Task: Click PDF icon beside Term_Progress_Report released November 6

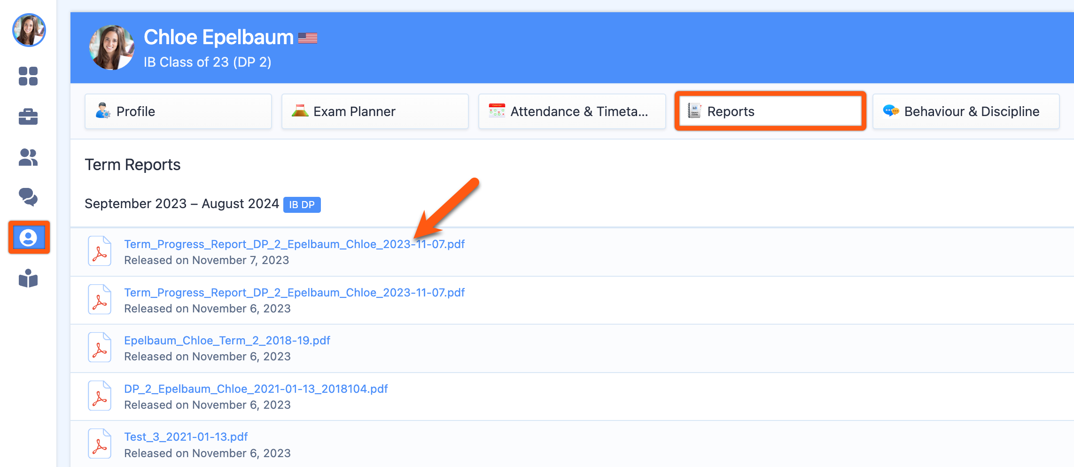Action: tap(100, 300)
